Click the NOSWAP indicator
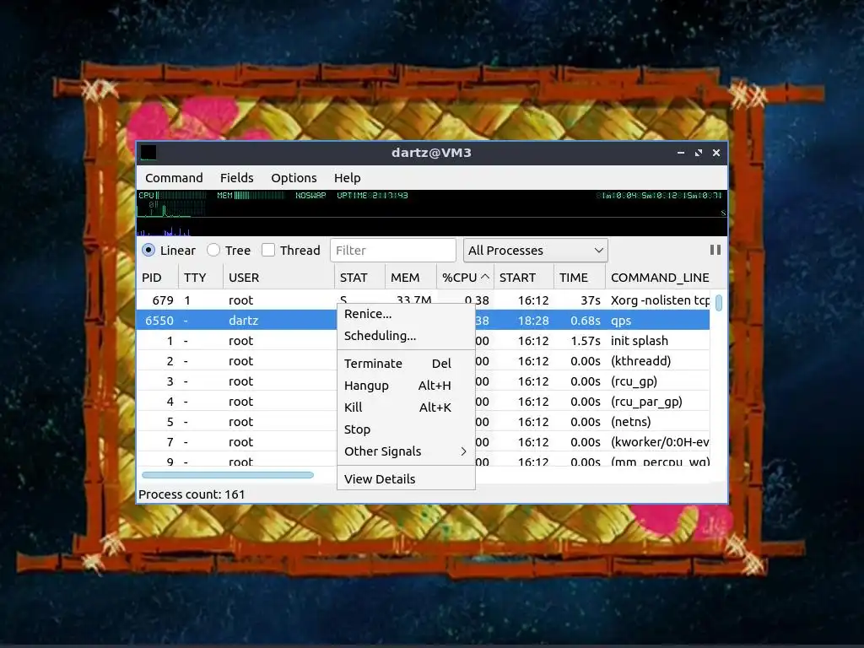The height and width of the screenshot is (648, 864). (310, 195)
